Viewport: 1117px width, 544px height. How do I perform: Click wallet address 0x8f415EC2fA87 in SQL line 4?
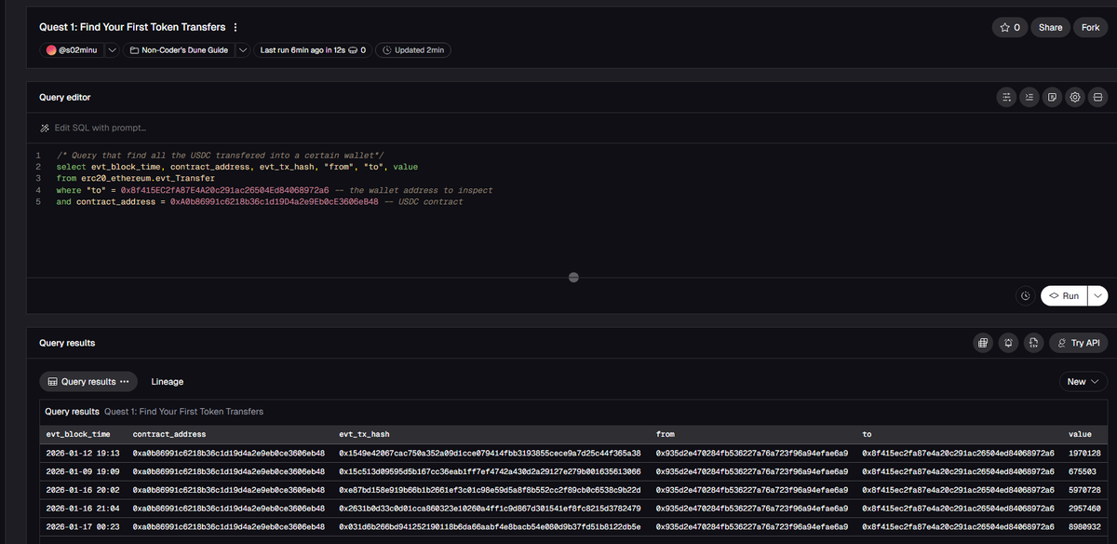[x=225, y=190]
